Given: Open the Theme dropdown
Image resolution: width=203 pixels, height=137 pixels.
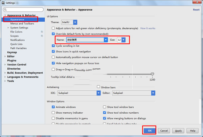Looking at the screenshot, I should click(x=75, y=22).
